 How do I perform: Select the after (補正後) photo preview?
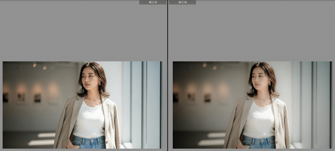(253, 105)
